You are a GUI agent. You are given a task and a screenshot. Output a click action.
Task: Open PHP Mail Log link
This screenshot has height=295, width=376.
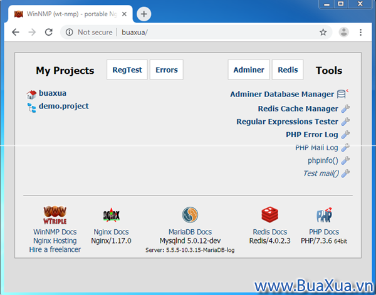click(x=316, y=148)
